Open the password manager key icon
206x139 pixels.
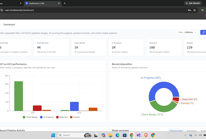click(x=189, y=10)
